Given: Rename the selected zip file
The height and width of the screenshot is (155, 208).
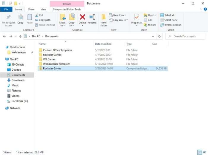Looking at the screenshot, I should (92, 19).
